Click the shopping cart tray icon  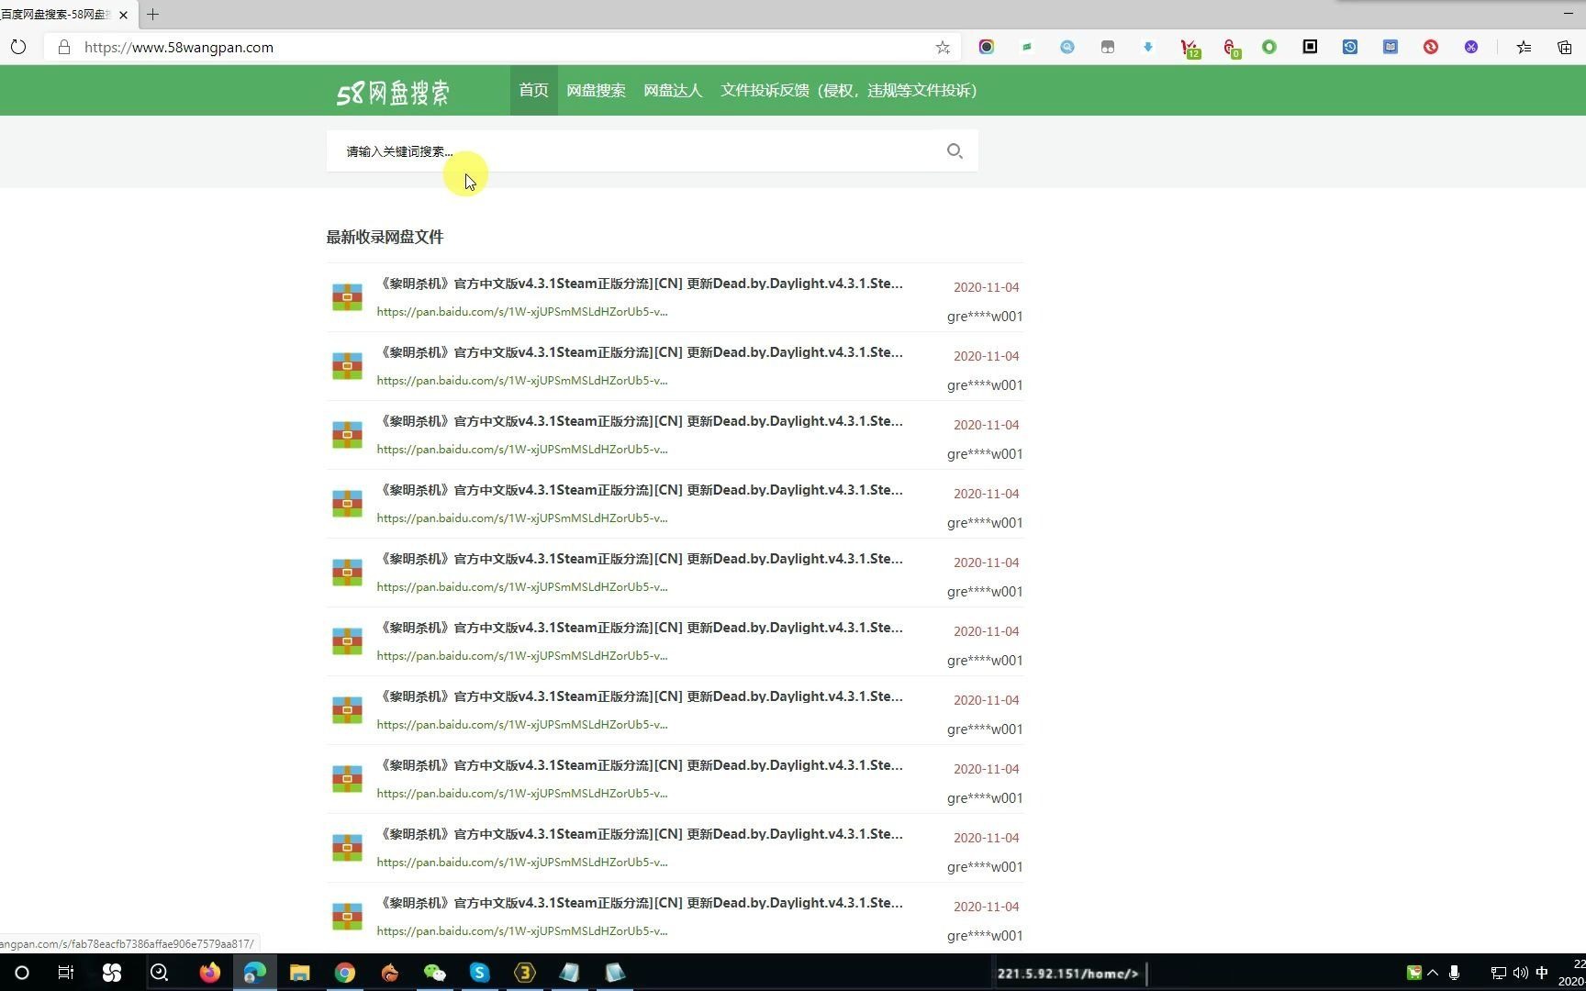tap(1414, 973)
